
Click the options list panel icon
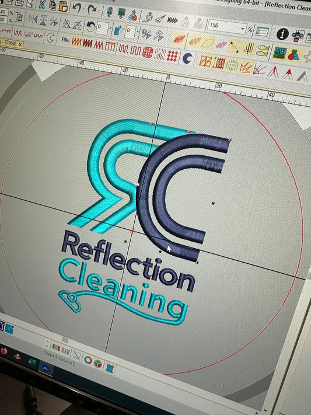coord(263,32)
